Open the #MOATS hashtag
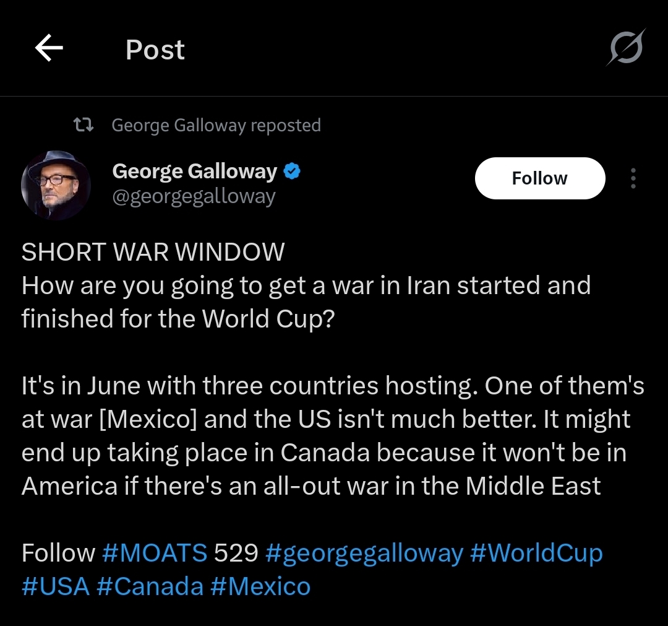668x626 pixels. pos(155,553)
